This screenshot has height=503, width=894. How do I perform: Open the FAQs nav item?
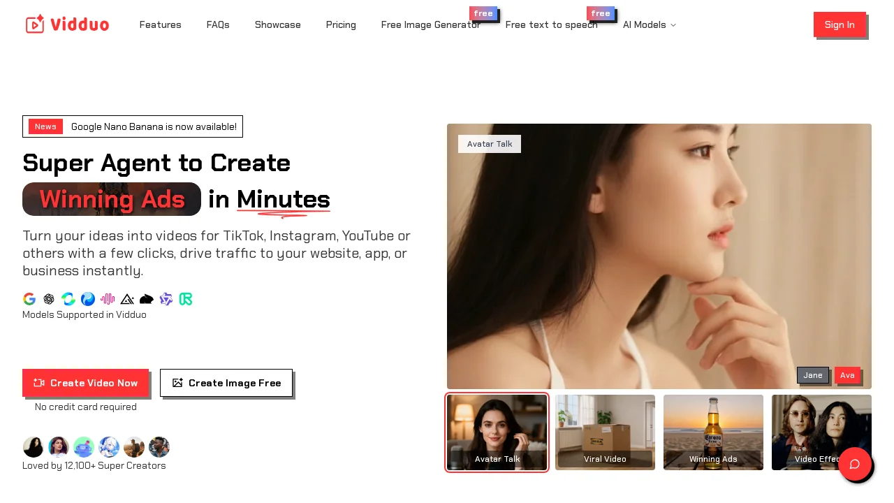[x=218, y=24]
